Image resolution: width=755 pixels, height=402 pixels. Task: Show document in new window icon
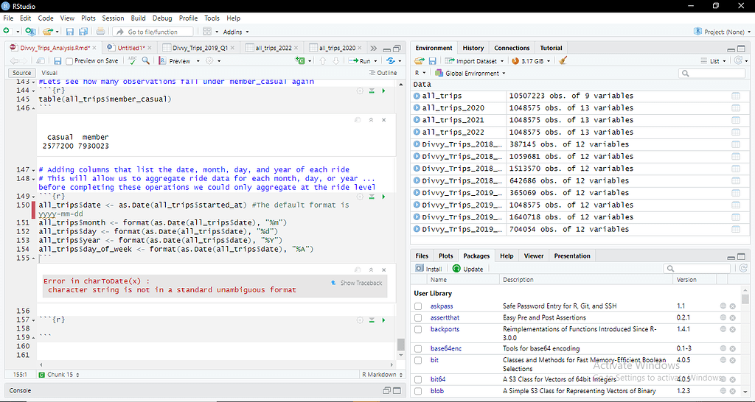(x=41, y=61)
